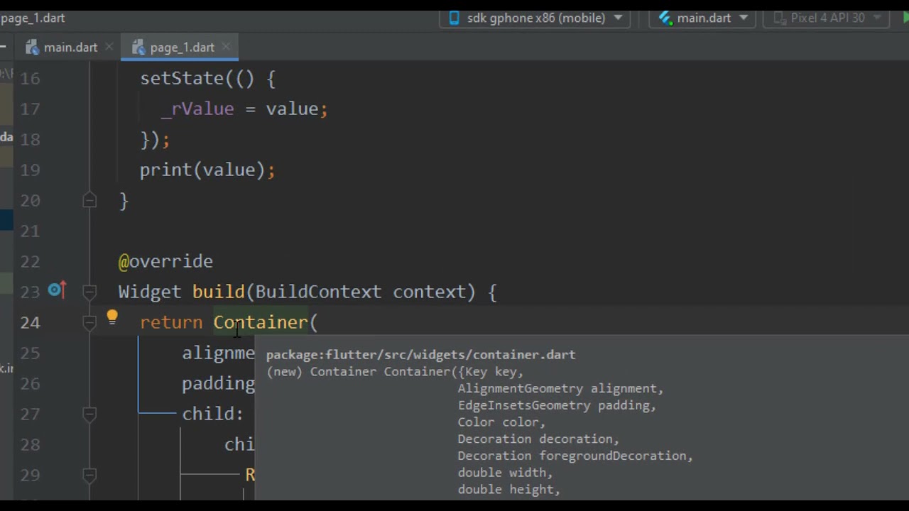909x511 pixels.
Task: Click the Container constructor on line 24
Action: point(261,322)
